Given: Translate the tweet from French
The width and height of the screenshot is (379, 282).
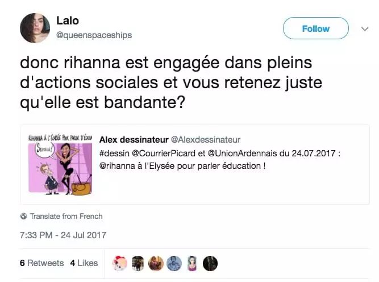Looking at the screenshot, I should tap(66, 216).
